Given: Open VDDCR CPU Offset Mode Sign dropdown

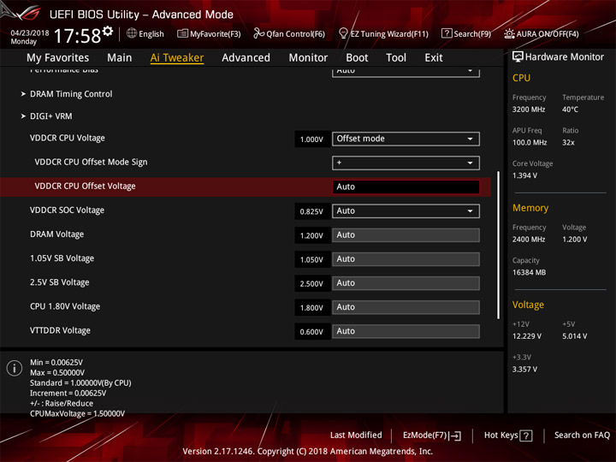Looking at the screenshot, I should pos(406,163).
